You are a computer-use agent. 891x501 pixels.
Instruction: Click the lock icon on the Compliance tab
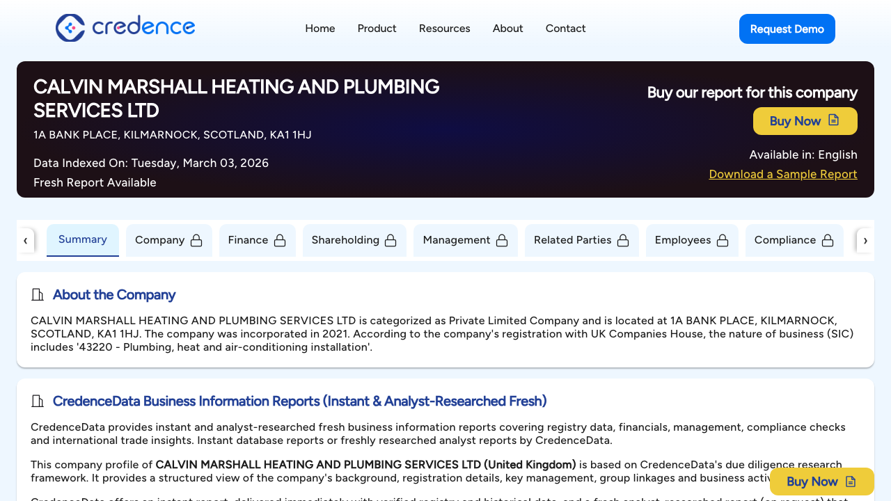pos(828,239)
